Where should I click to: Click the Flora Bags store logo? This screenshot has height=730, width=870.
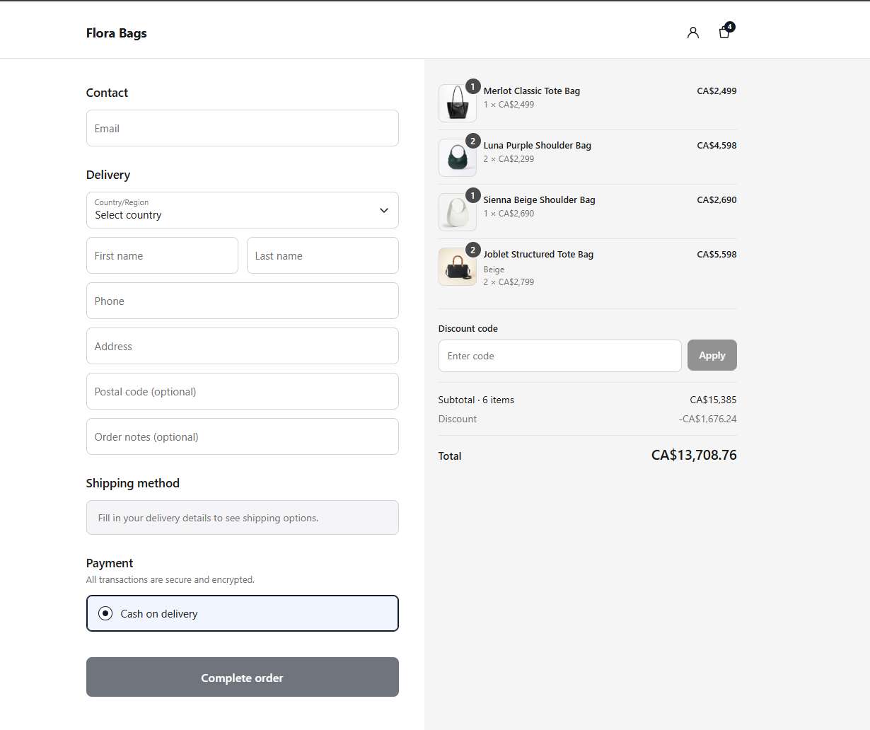pyautogui.click(x=117, y=33)
